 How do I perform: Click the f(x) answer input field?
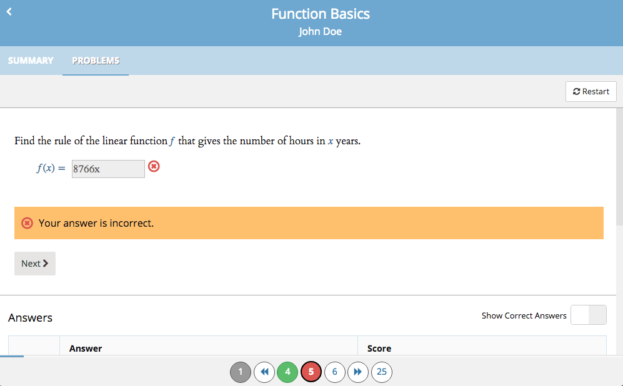[108, 169]
